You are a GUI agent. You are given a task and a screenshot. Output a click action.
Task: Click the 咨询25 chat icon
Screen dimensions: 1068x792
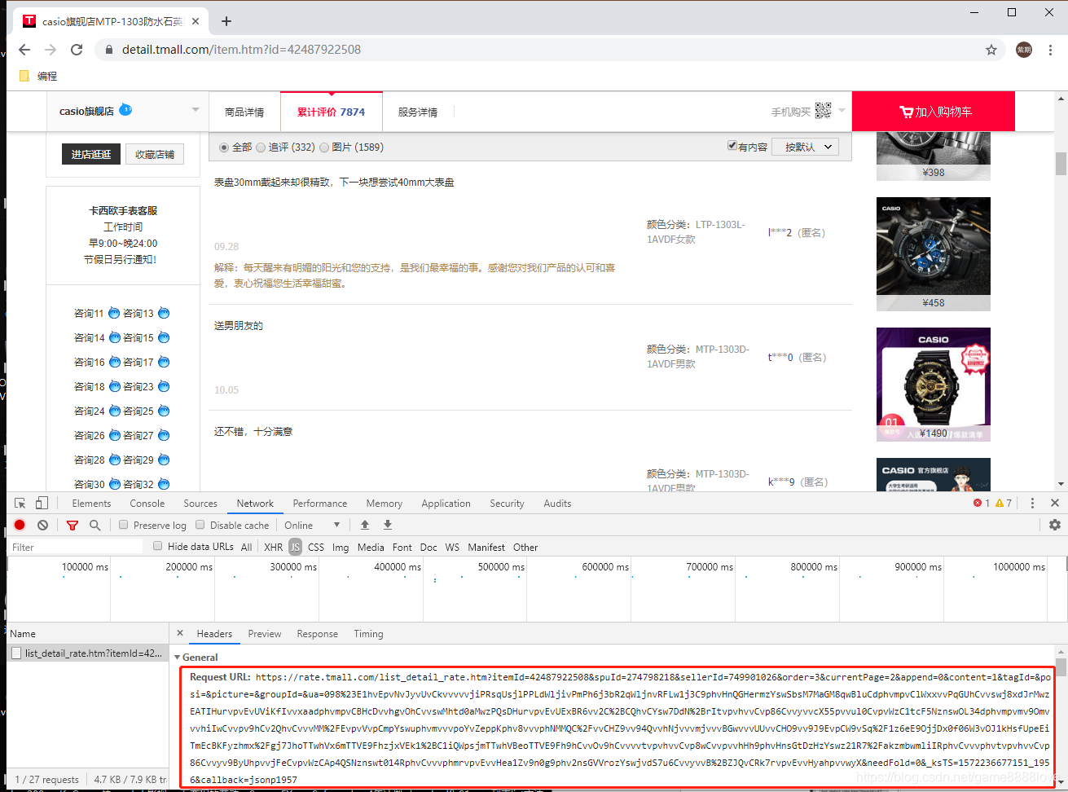tap(164, 411)
